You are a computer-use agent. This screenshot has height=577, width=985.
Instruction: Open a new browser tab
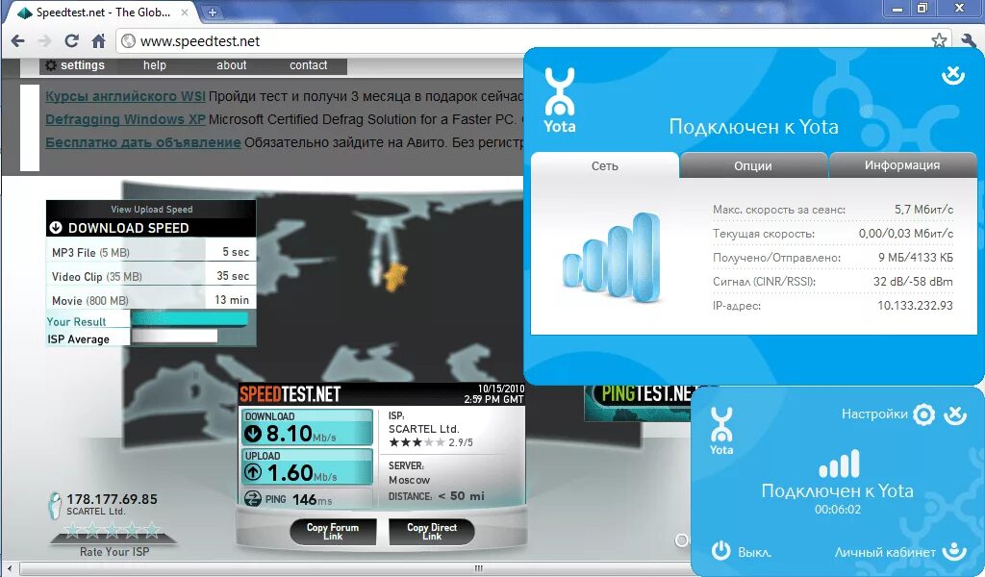(x=213, y=12)
